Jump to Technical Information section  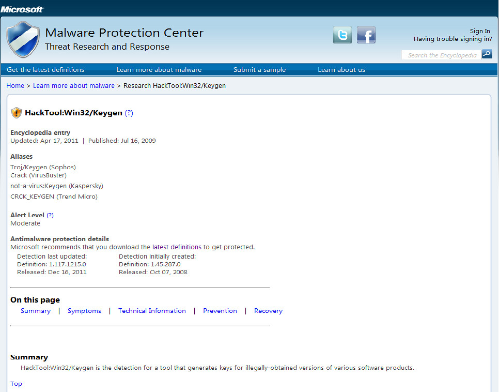click(x=152, y=311)
